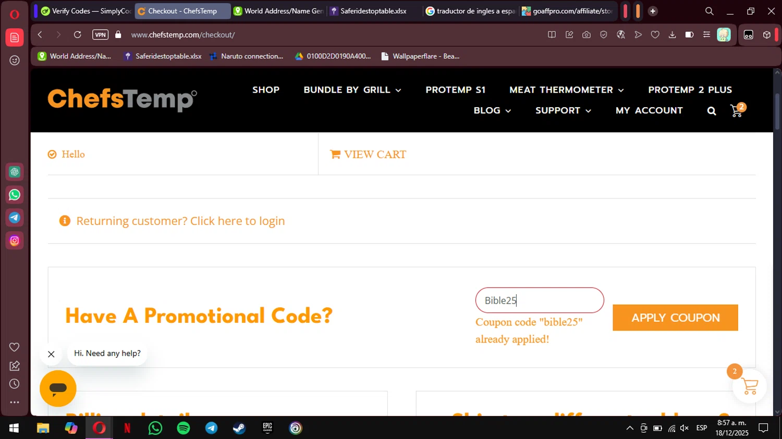Switch to traductor de ingles tab
Screen dimensions: 782x439
(x=470, y=11)
